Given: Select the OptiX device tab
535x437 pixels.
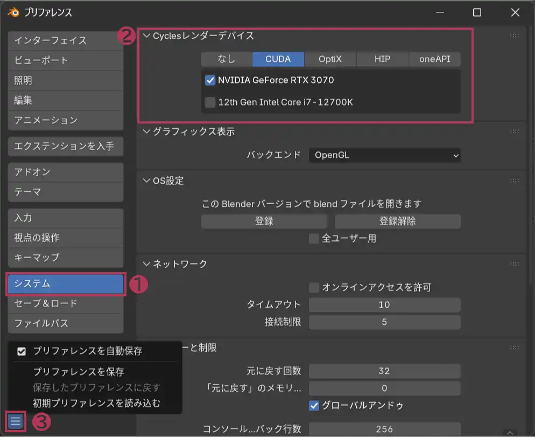Looking at the screenshot, I should click(330, 59).
